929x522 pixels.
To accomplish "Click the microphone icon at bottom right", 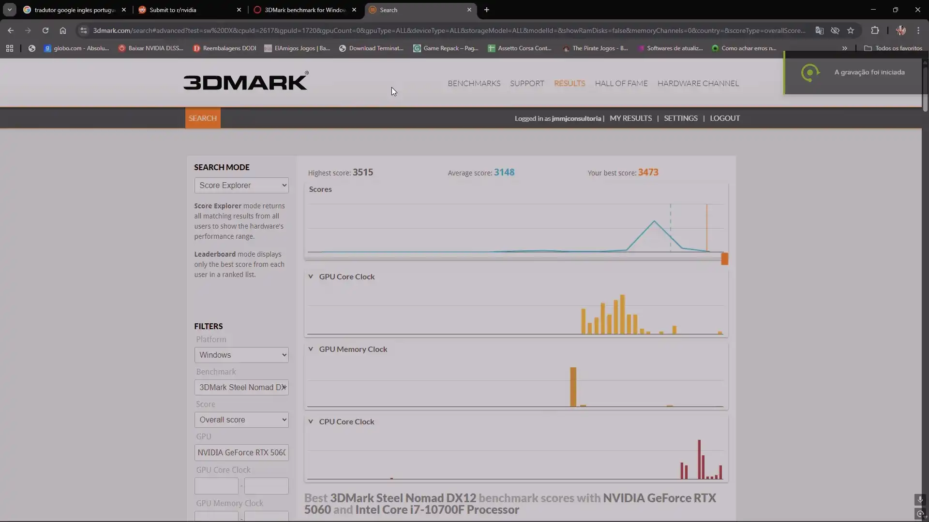I will point(920,500).
